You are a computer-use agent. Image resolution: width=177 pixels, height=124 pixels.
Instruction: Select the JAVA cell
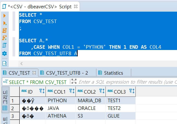61,108
